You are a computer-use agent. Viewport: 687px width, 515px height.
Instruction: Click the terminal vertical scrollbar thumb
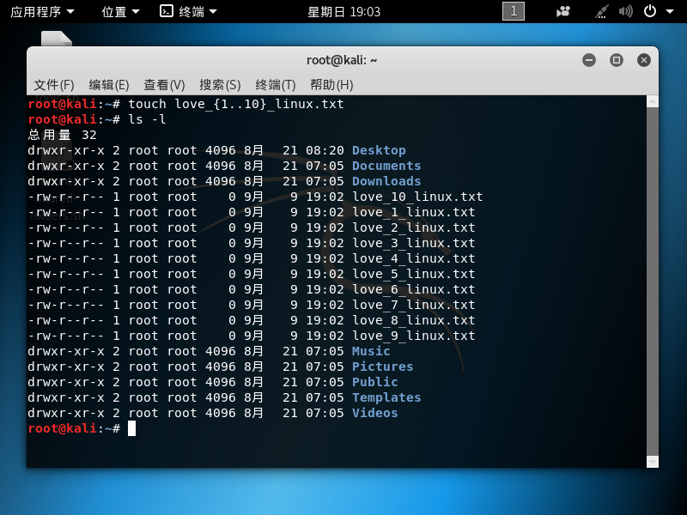pos(653,282)
